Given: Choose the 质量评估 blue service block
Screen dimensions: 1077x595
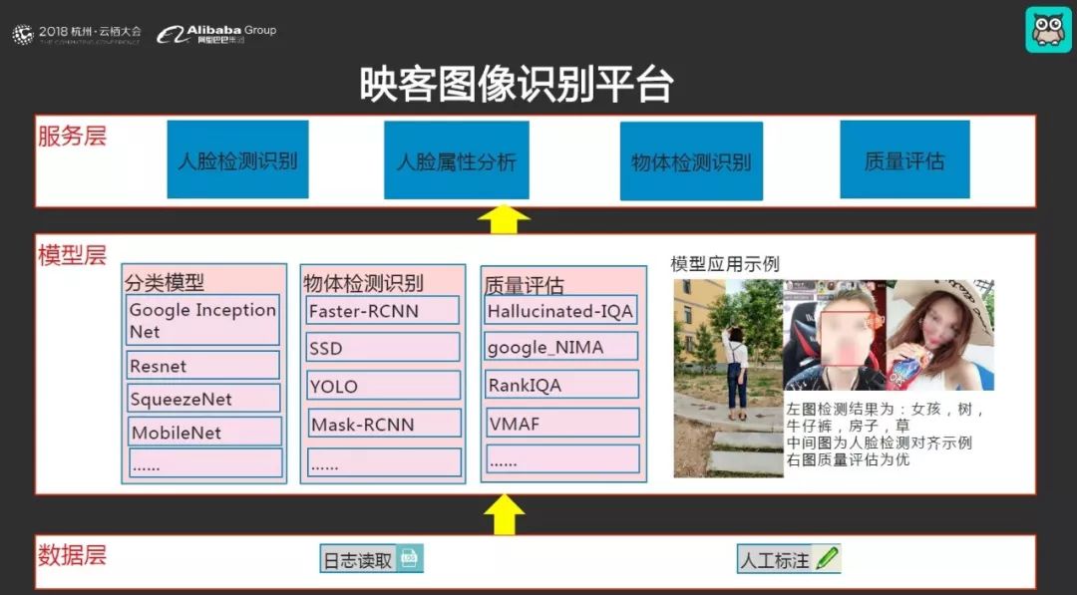Looking at the screenshot, I should coord(904,160).
